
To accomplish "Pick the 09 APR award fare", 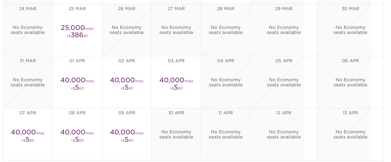I will point(127,135).
